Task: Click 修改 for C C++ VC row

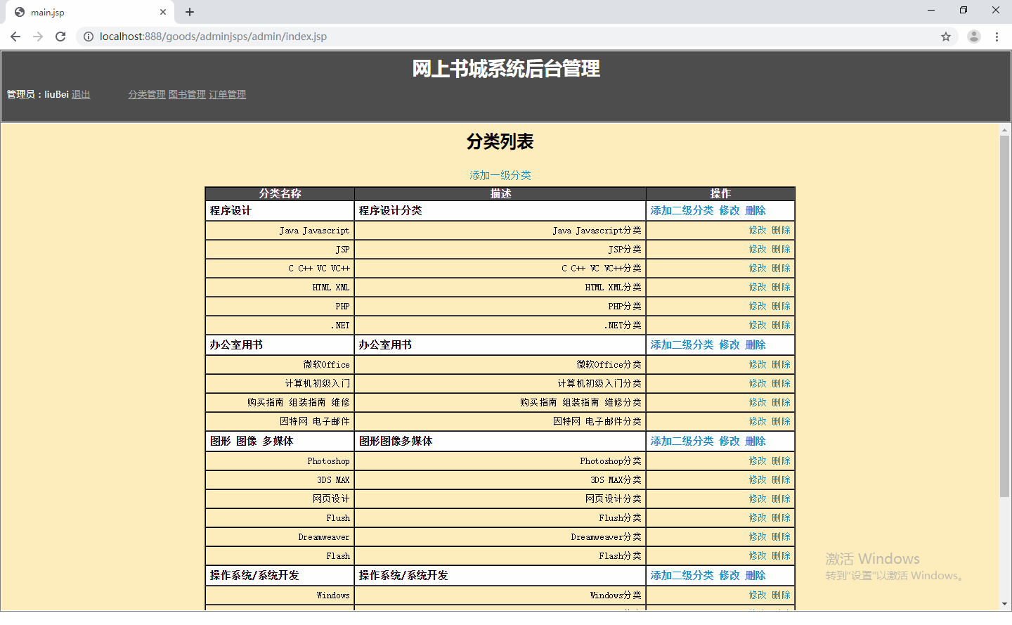Action: [758, 268]
